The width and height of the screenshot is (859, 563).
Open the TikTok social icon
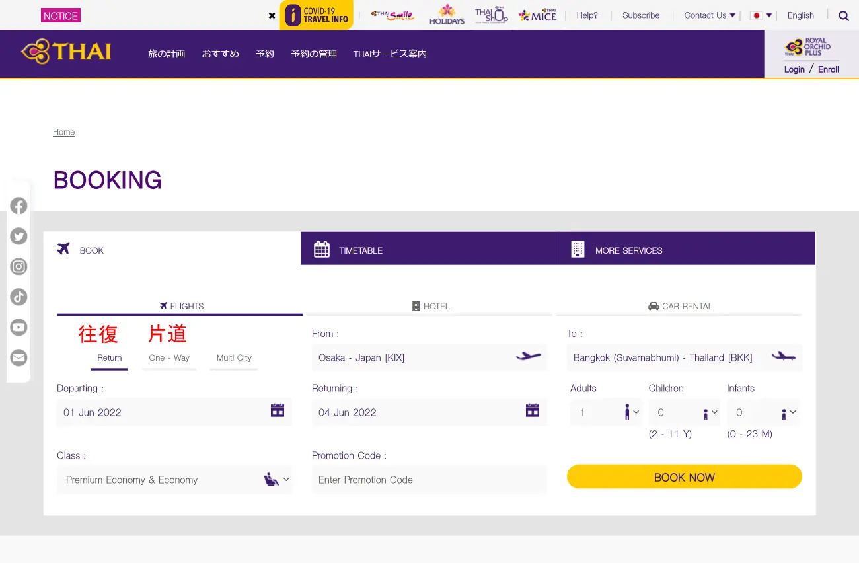[x=19, y=297]
